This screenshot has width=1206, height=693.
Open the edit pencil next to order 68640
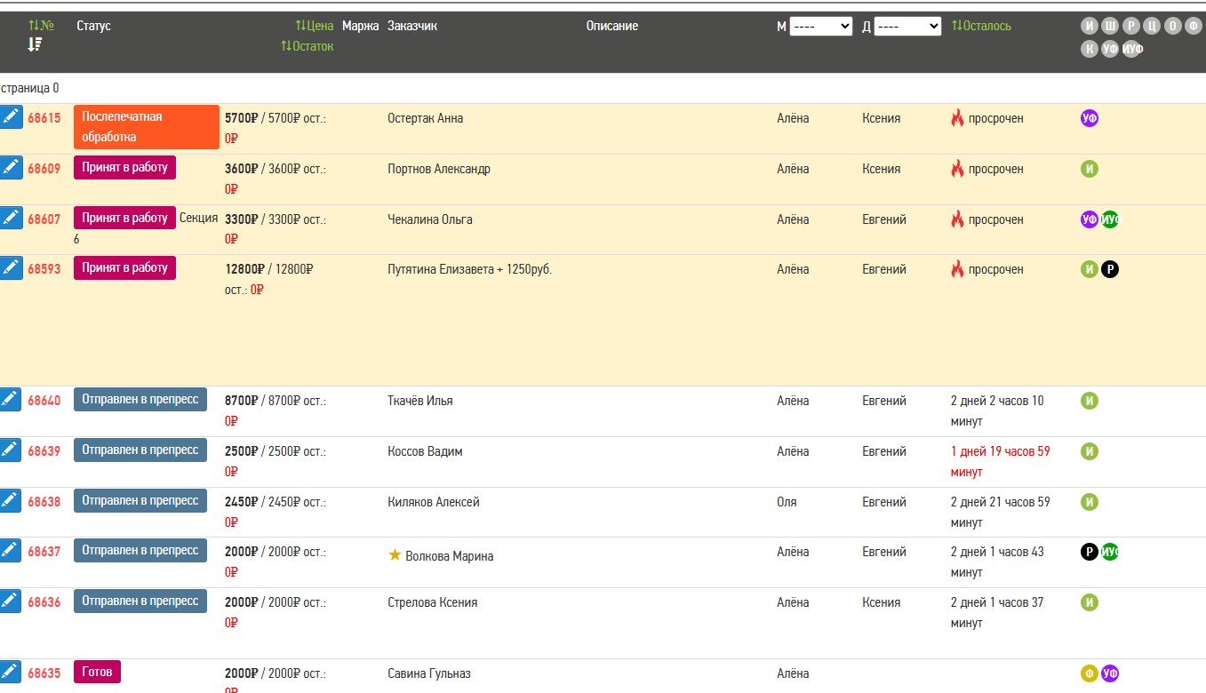[11, 399]
